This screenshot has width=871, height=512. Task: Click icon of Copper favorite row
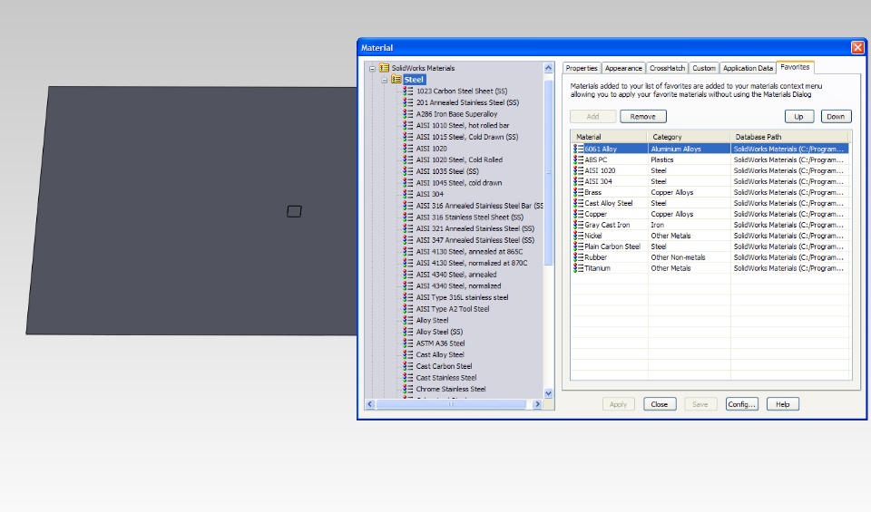[x=578, y=214]
